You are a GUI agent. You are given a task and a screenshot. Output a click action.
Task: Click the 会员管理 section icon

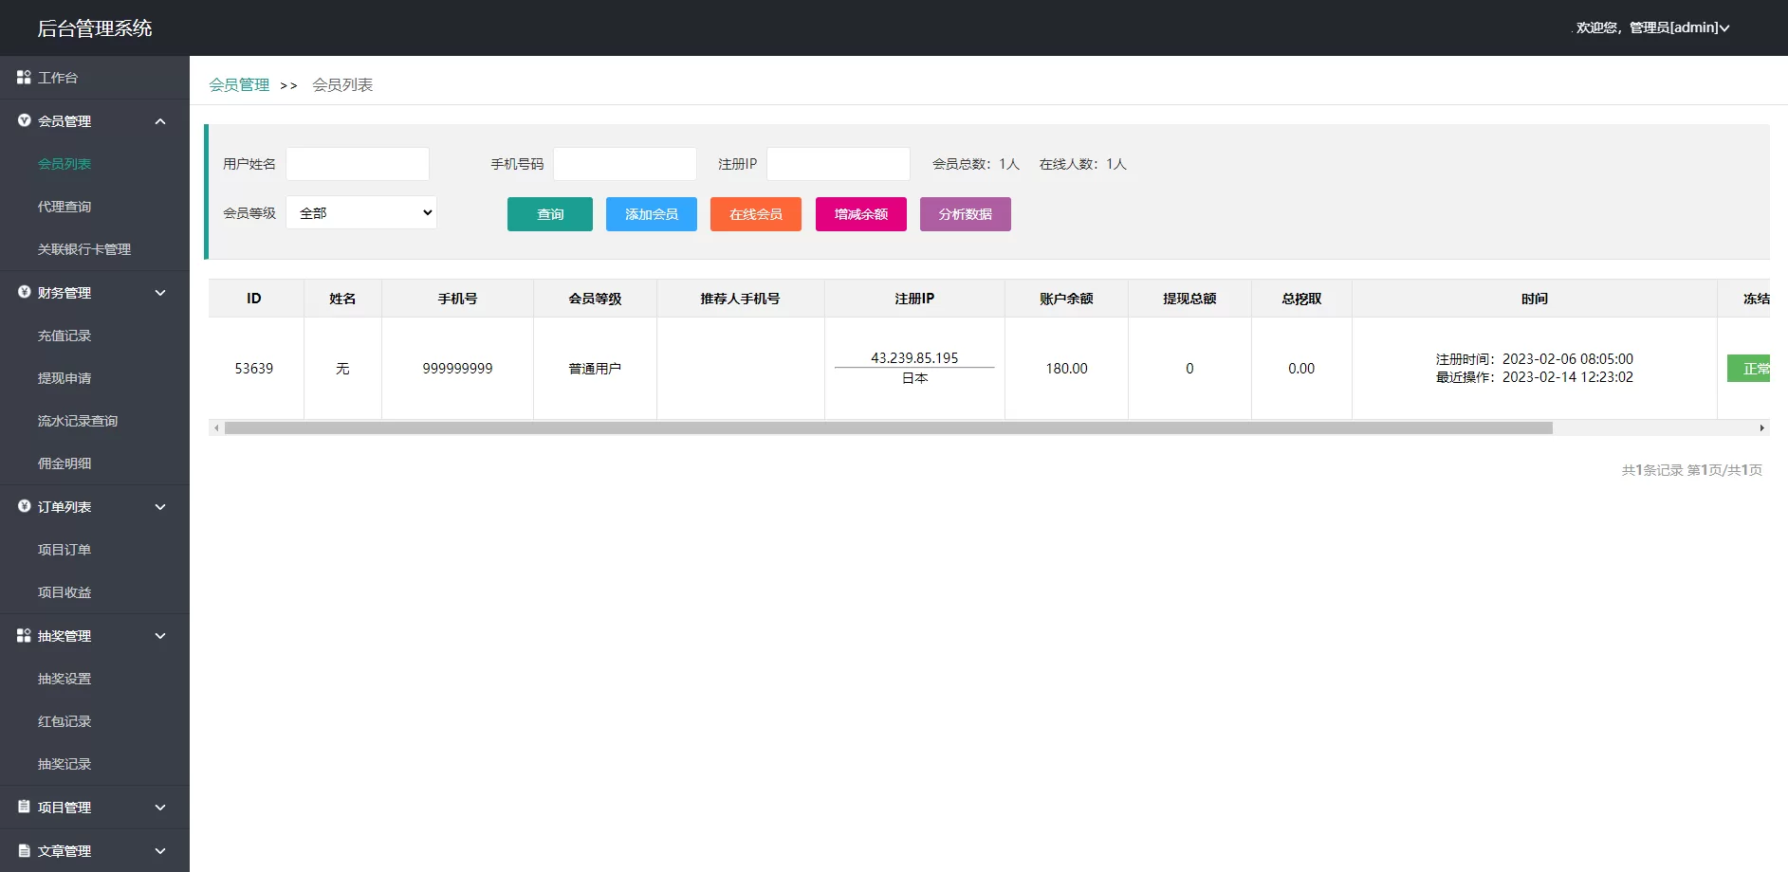(x=24, y=120)
